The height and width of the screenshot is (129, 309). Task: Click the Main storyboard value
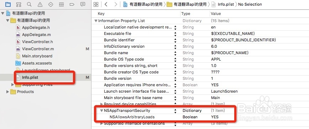pyautogui.click(x=215, y=98)
